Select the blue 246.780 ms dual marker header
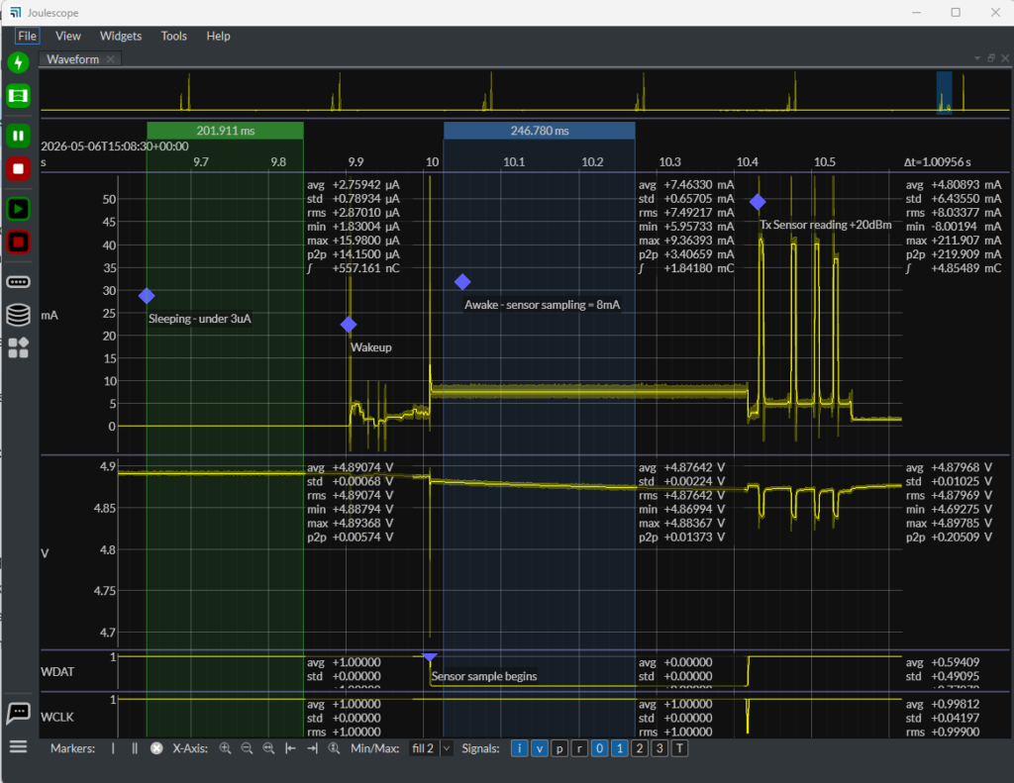The image size is (1014, 783). coord(540,131)
